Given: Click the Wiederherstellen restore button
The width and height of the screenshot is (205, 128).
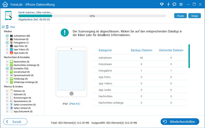Looking at the screenshot, I should (180, 122).
